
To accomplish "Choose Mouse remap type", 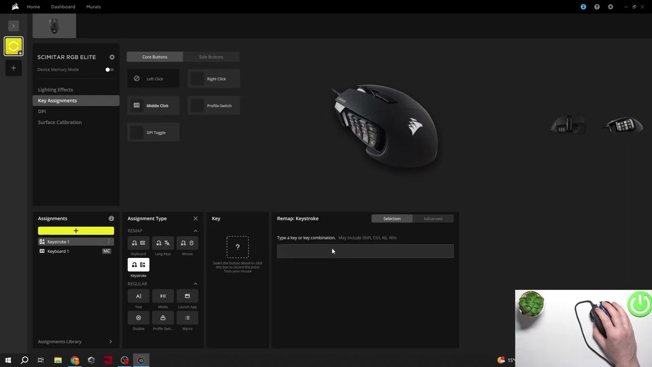I will point(187,243).
